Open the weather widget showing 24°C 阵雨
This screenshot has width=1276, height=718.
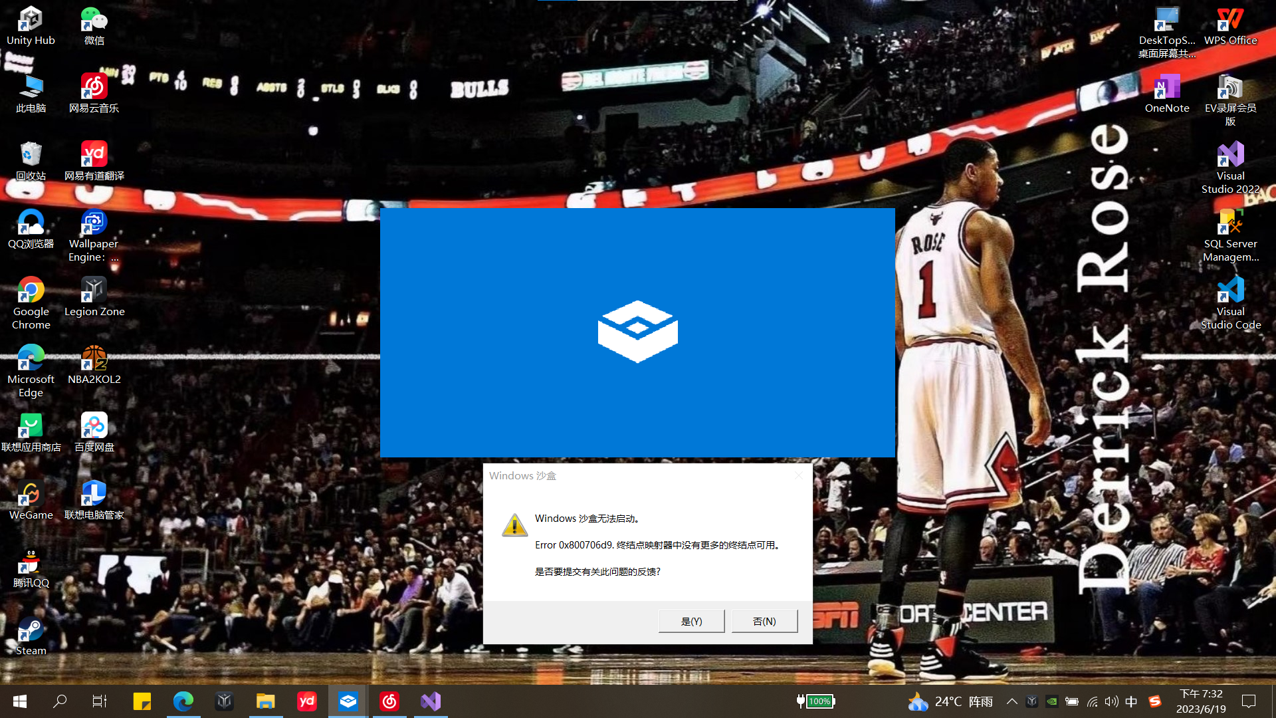pos(950,701)
